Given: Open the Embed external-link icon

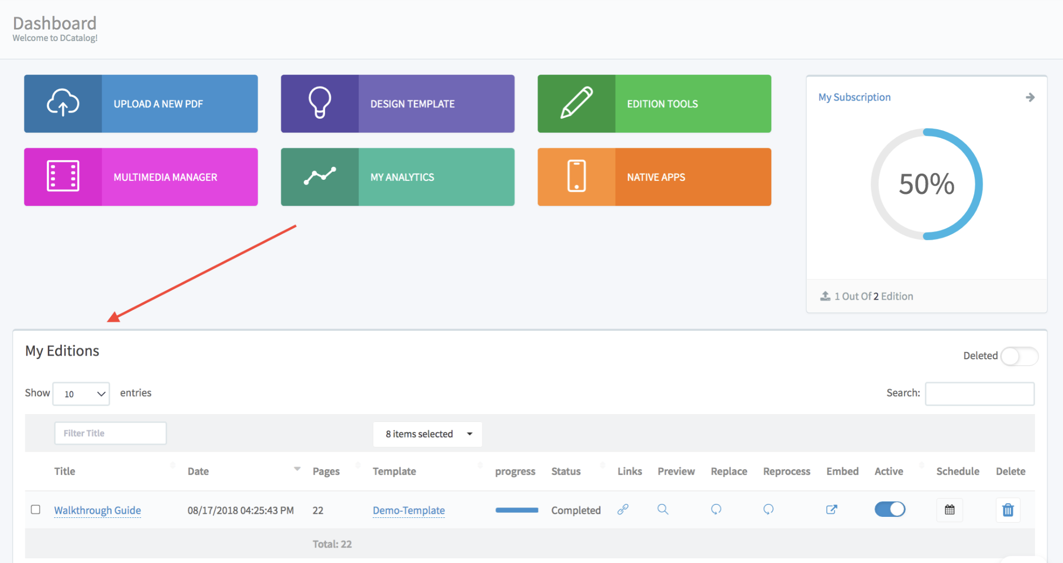Looking at the screenshot, I should click(831, 510).
